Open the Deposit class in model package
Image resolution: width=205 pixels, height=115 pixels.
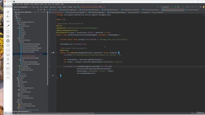point(23,32)
